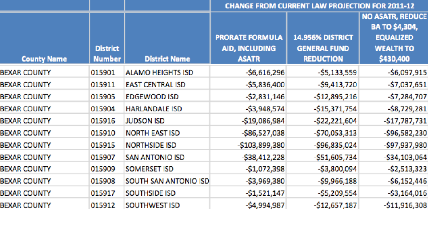Click district number 015911
Image resolution: width=428 pixels, height=229 pixels.
click(x=103, y=85)
